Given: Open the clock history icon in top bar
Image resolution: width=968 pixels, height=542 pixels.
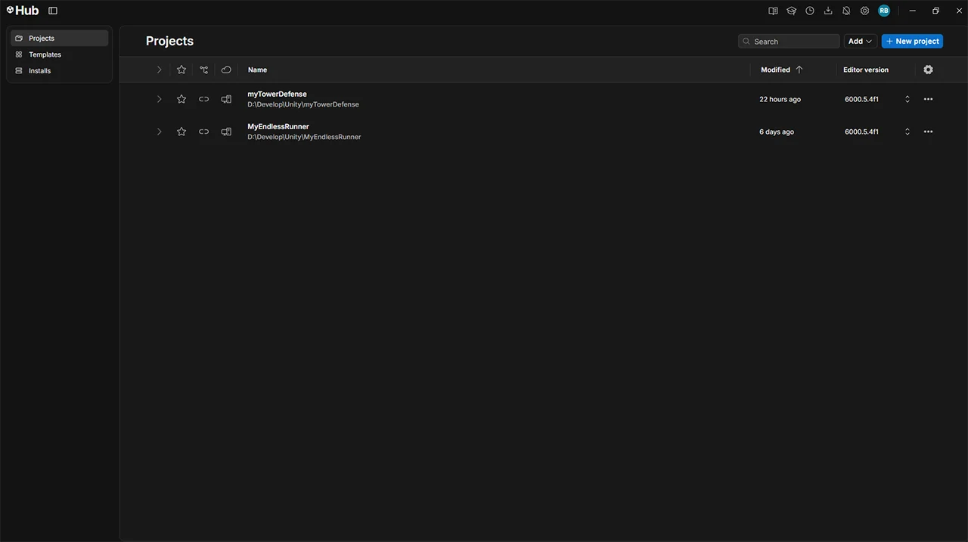Looking at the screenshot, I should coord(810,11).
